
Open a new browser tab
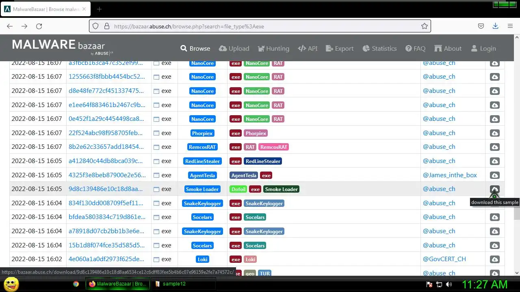(x=99, y=9)
